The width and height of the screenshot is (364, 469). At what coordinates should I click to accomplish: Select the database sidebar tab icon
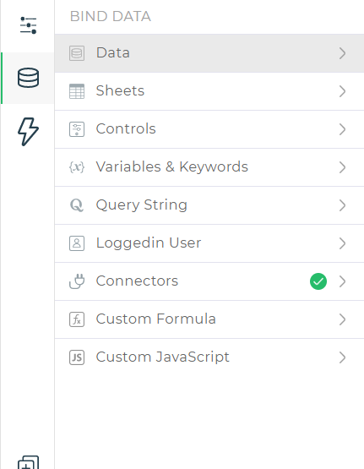(x=28, y=78)
